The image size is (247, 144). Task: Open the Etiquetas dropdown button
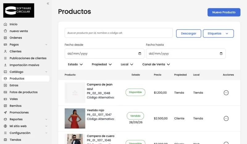click(218, 33)
